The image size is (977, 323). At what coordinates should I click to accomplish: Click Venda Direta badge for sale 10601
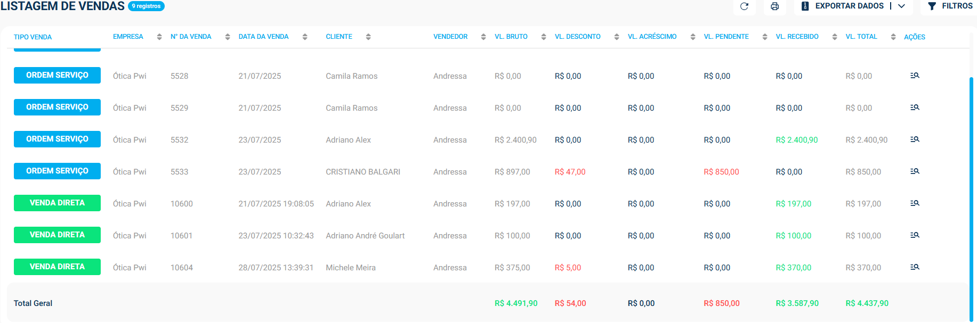(57, 235)
